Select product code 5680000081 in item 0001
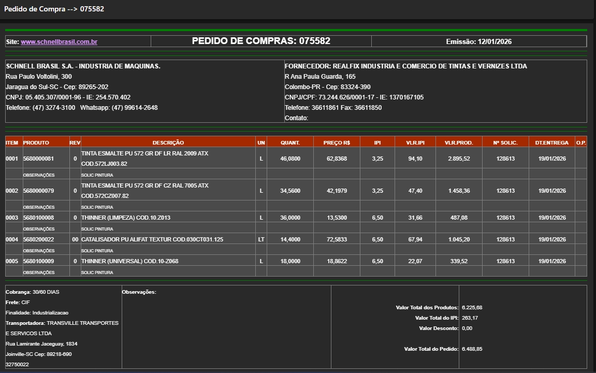This screenshot has width=596, height=373. click(x=38, y=159)
